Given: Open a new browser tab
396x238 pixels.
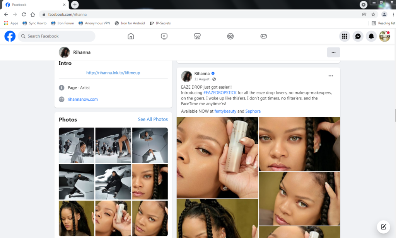Looking at the screenshot, I should [75, 5].
